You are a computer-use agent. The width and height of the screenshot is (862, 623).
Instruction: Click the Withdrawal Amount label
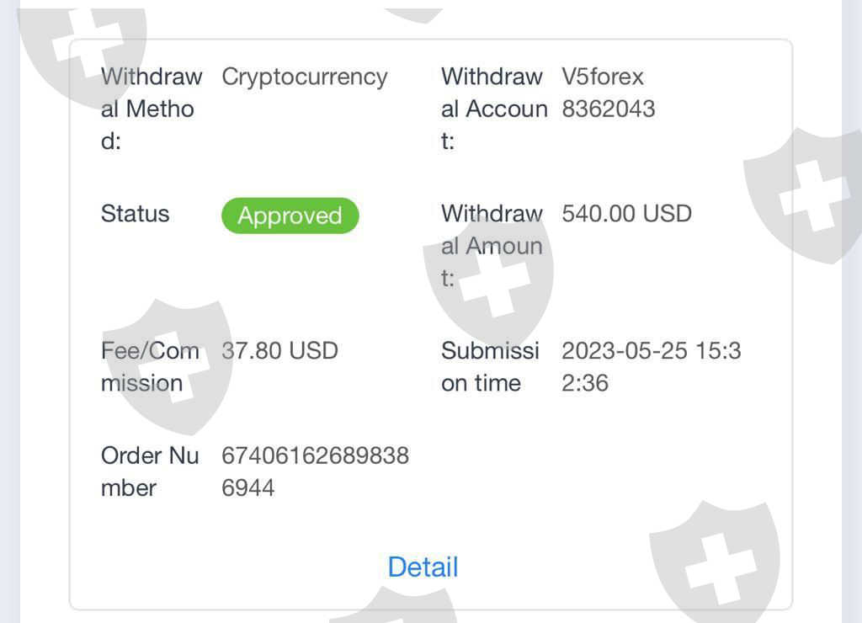click(x=492, y=246)
